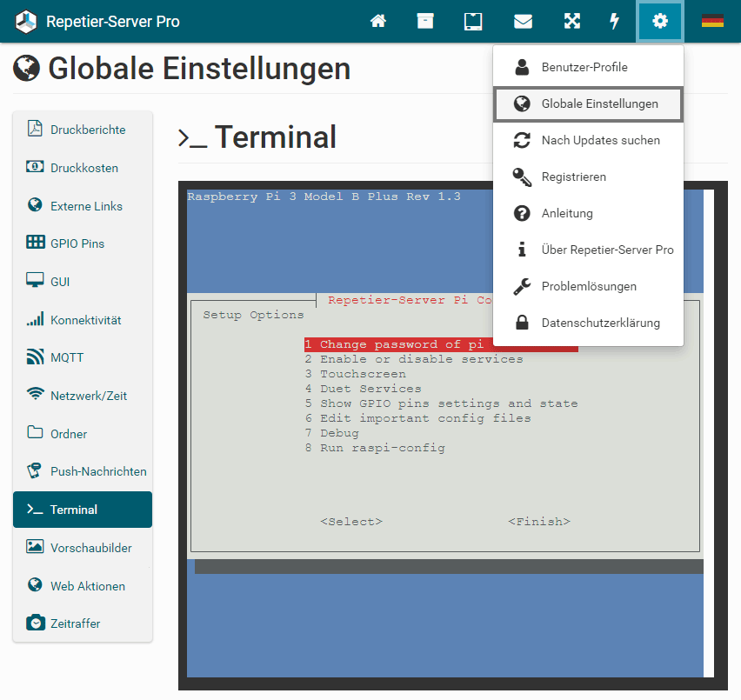Screen dimensions: 741x700
Task: Open Über Repetier-Server Pro
Action: click(588, 250)
